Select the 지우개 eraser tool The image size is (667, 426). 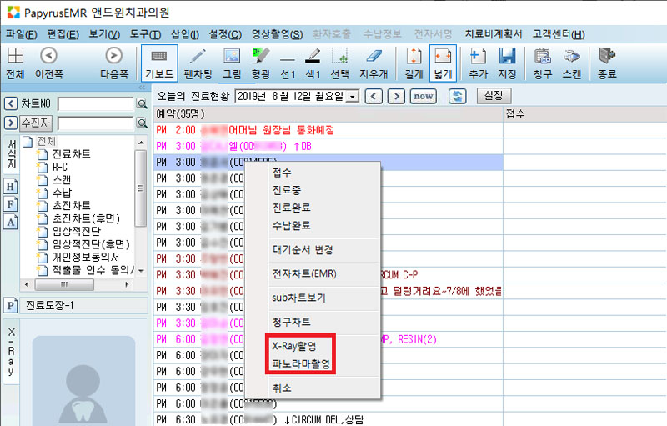[x=374, y=63]
